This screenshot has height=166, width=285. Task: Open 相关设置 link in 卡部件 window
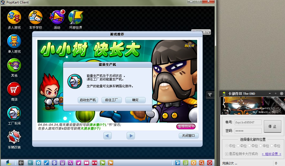pos(272,154)
